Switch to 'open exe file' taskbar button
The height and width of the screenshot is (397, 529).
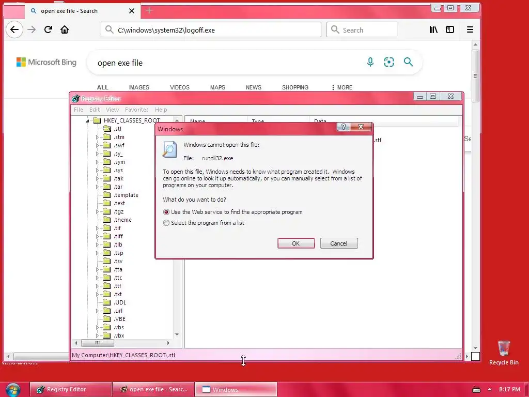tap(153, 390)
